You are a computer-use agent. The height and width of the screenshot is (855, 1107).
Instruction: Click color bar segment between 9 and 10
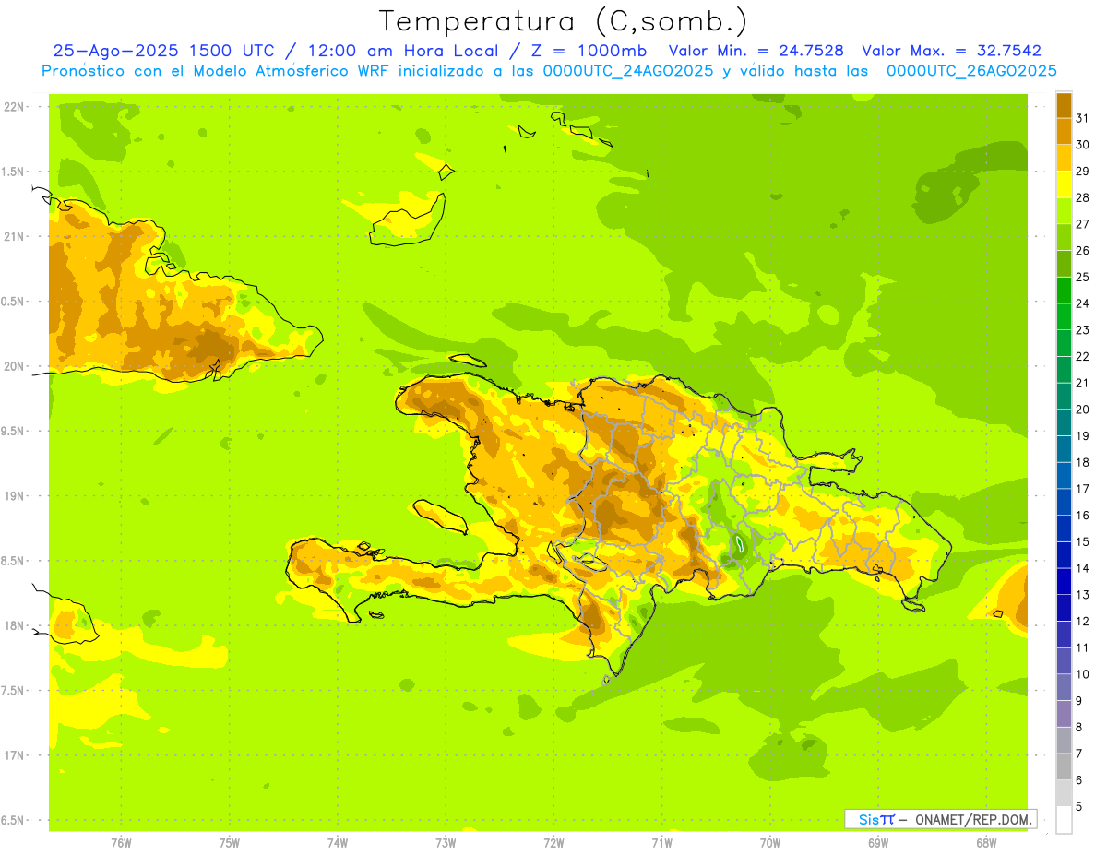point(1064,687)
